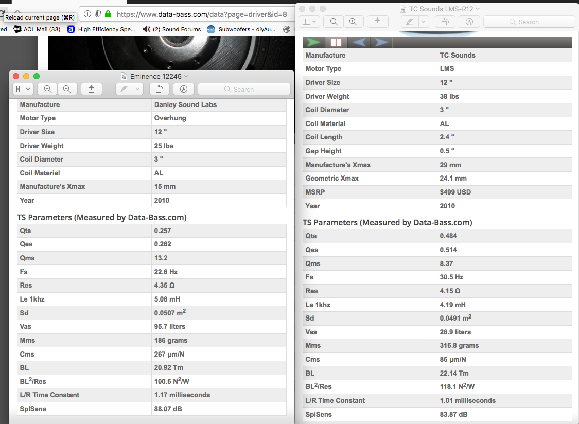Screen dimensions: 579x424
Task: Click next image blue right arrow
Action: tap(381, 42)
